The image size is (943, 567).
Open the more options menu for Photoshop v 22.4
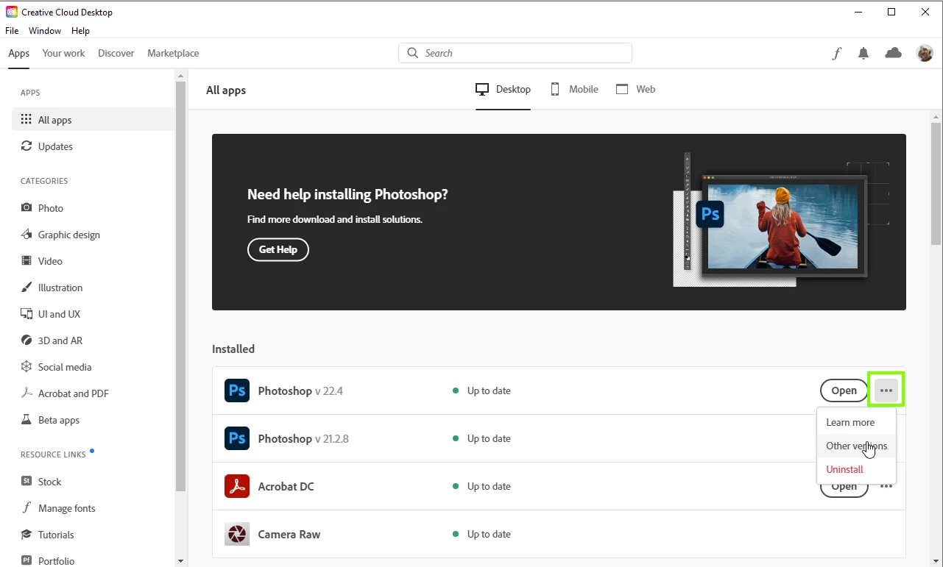pyautogui.click(x=886, y=391)
